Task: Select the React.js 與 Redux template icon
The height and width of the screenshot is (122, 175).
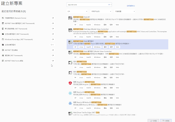Action: point(70,103)
